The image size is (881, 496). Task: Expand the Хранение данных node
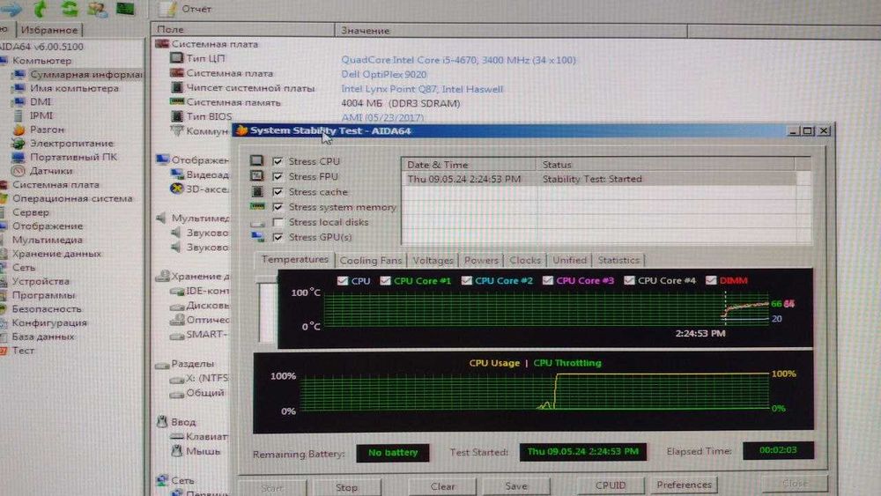(x=56, y=254)
